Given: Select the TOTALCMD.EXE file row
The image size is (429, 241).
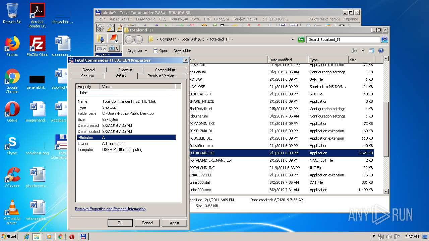Looking at the screenshot, I should tap(282, 153).
